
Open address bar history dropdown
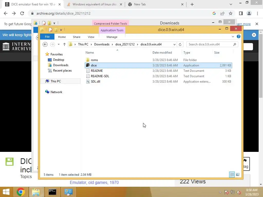click(x=174, y=44)
